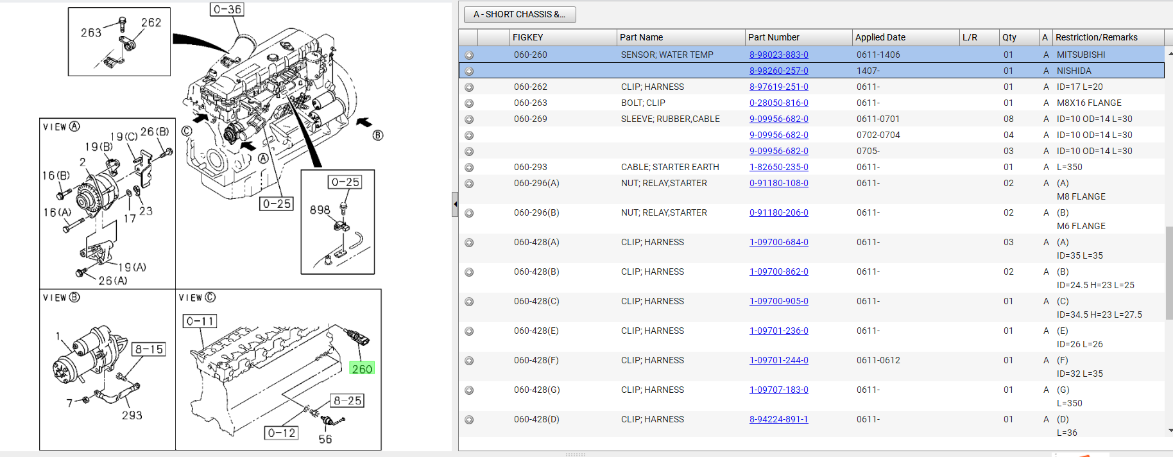Open the A - SHORT CHASSIS &... button
This screenshot has width=1173, height=457.
(520, 14)
